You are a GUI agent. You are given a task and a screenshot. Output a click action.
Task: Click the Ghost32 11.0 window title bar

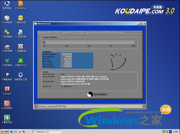tap(85, 24)
